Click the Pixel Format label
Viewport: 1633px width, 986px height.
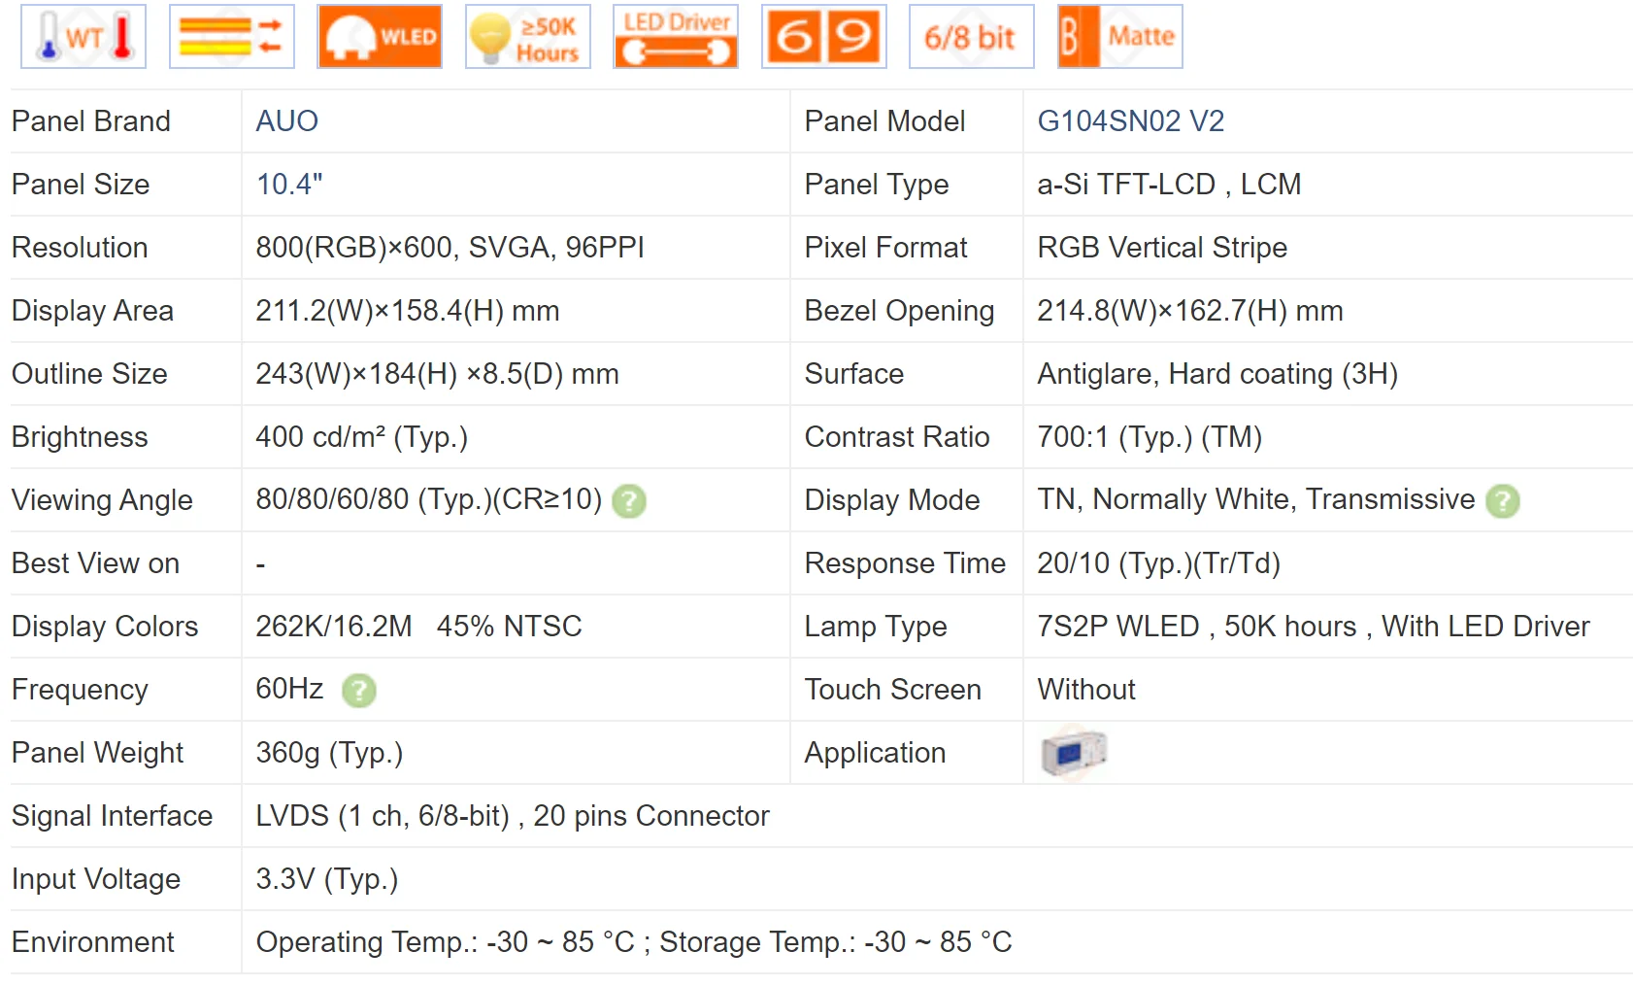[x=885, y=248]
